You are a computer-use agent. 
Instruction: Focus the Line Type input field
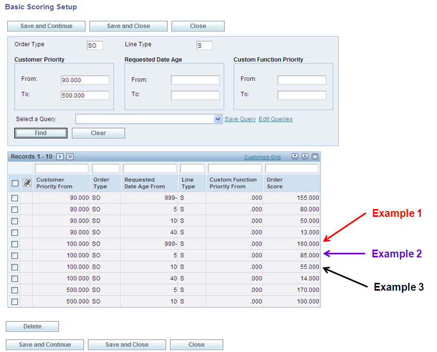tap(204, 45)
